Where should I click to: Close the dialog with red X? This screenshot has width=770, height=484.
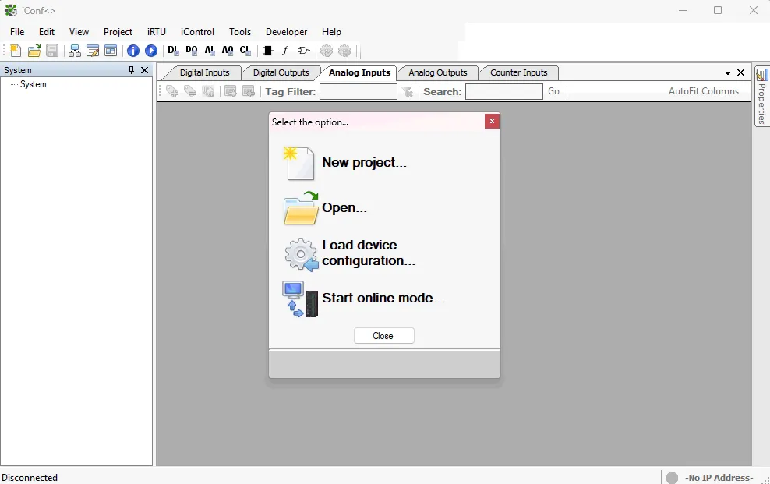[x=492, y=122]
